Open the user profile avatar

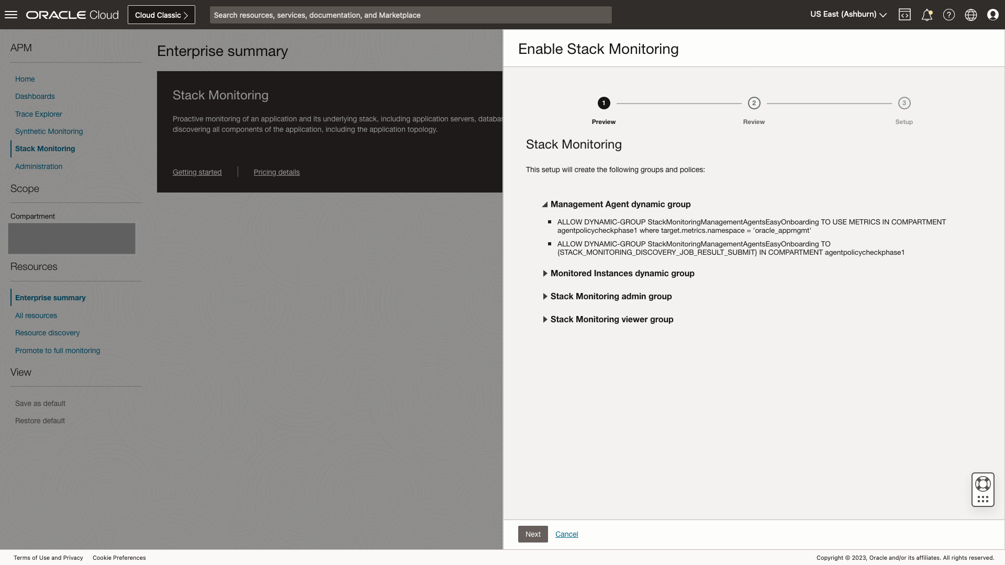click(993, 14)
